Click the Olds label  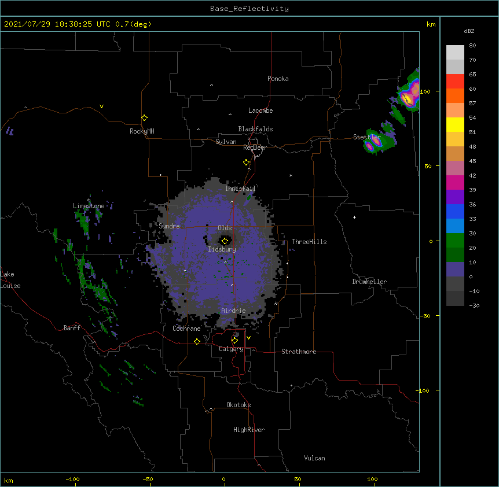click(x=225, y=228)
